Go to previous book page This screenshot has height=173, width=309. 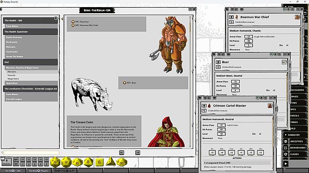tap(122, 152)
